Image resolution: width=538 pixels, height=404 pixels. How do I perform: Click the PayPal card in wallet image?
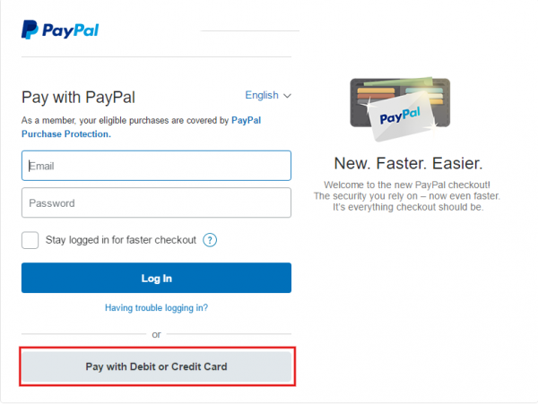402,116
